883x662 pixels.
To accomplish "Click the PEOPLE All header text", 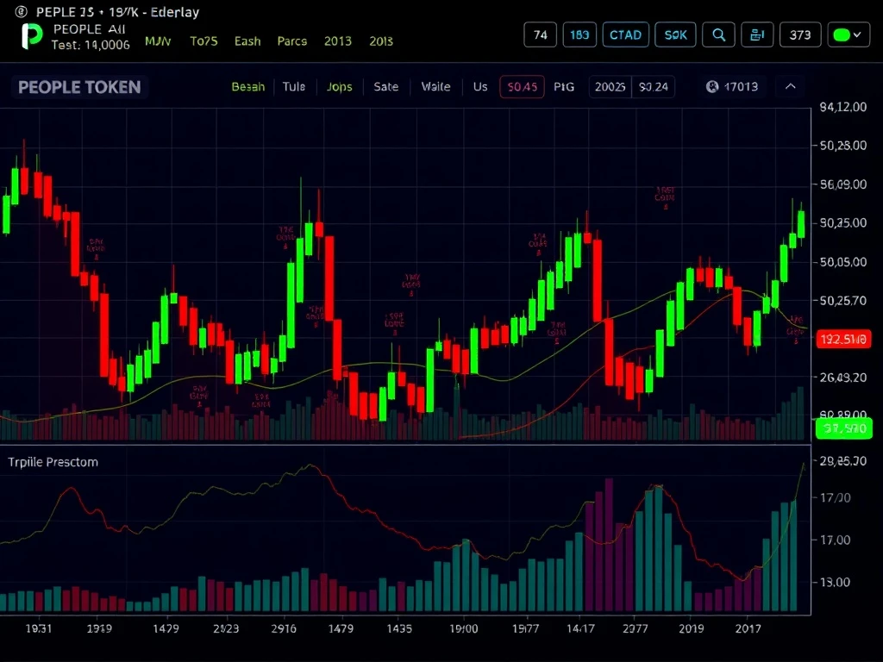I will pos(89,29).
